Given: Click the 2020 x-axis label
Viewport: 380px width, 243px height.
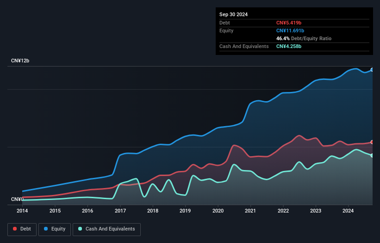Looking at the screenshot, I should point(218,211).
